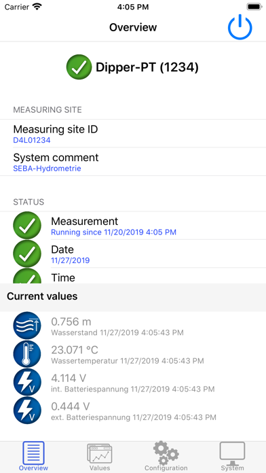Open the Configuration tab
Image resolution: width=266 pixels, height=473 pixels.
coord(166,457)
